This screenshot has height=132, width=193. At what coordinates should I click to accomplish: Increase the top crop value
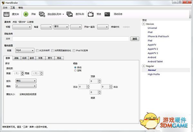pyautogui.click(x=100, y=80)
